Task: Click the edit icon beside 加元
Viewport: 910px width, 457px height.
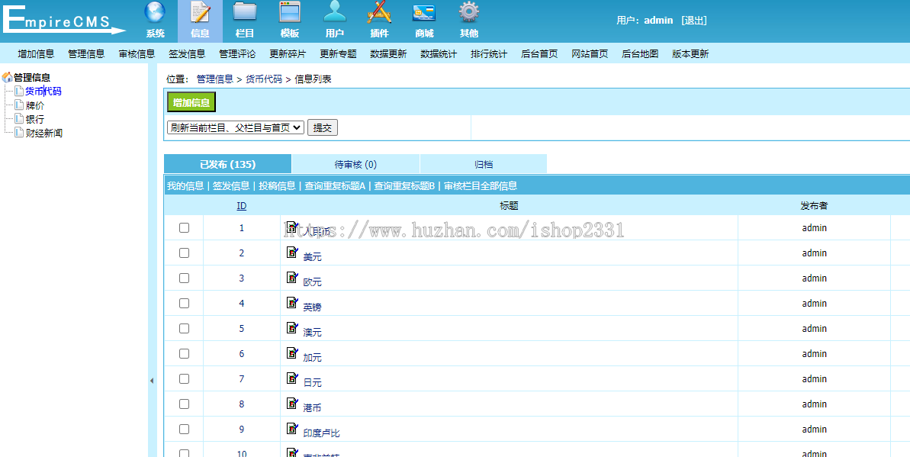Action: pyautogui.click(x=292, y=352)
